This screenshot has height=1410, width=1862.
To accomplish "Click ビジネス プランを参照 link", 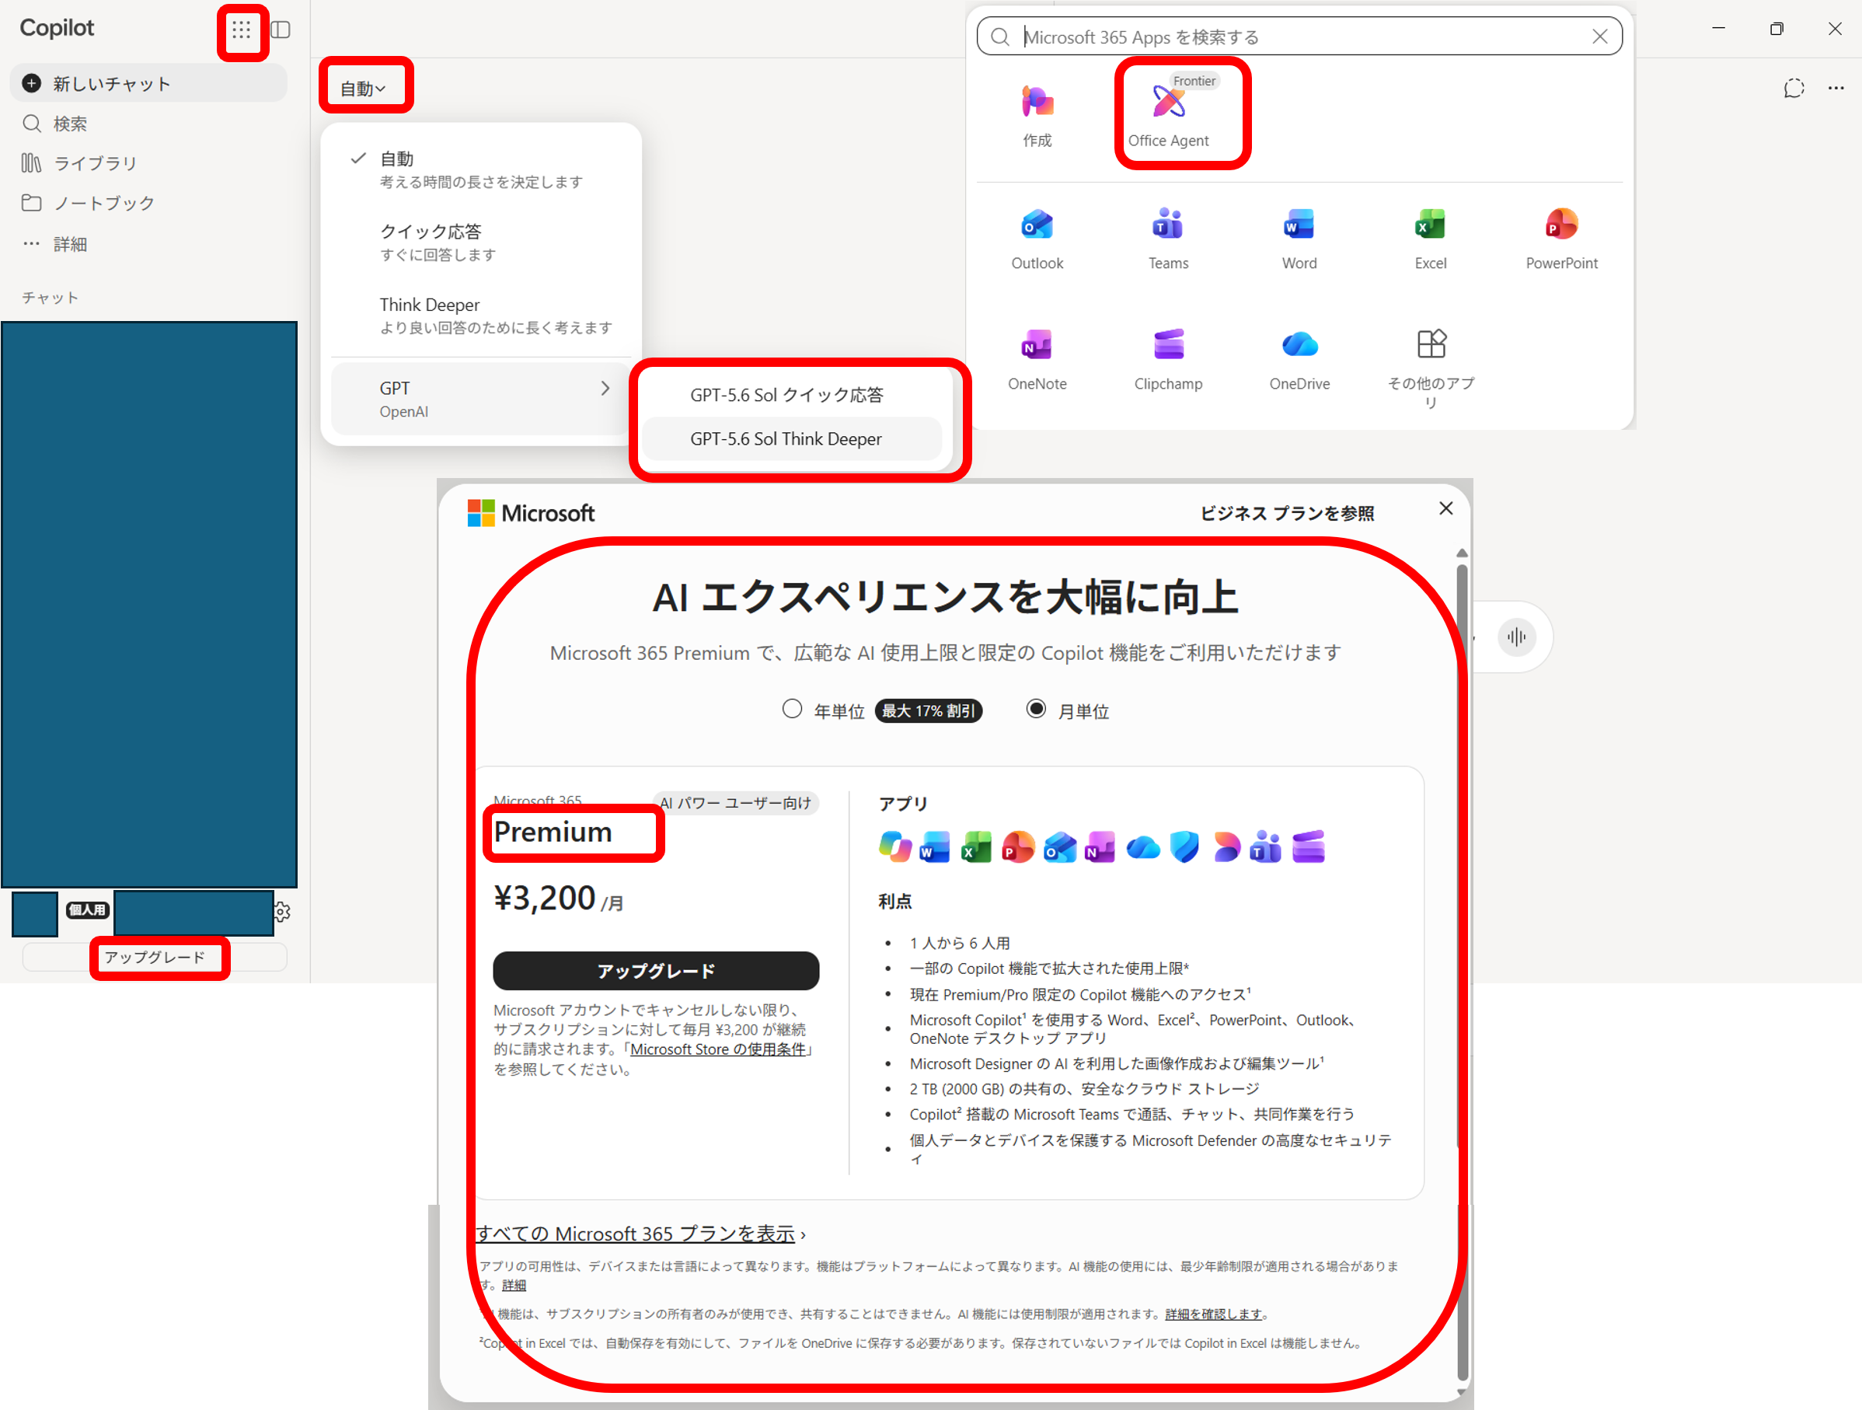I will 1286,513.
